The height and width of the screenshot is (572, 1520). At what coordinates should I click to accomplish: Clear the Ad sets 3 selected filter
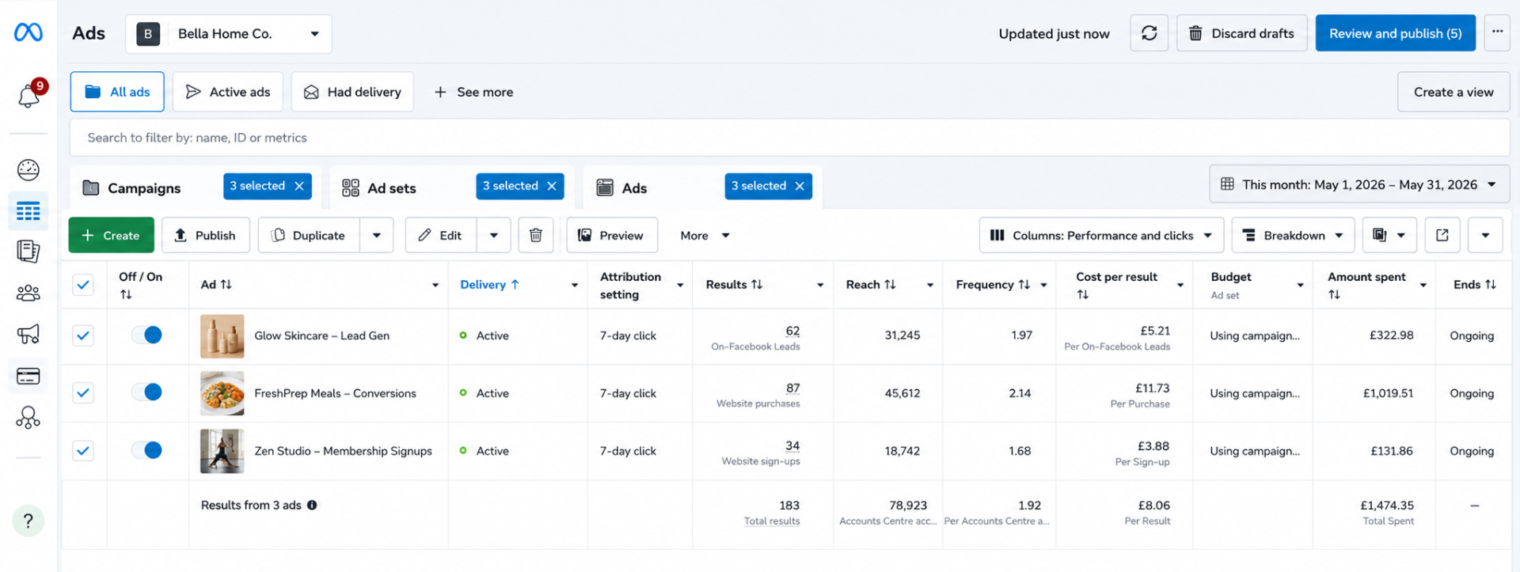[x=552, y=186]
